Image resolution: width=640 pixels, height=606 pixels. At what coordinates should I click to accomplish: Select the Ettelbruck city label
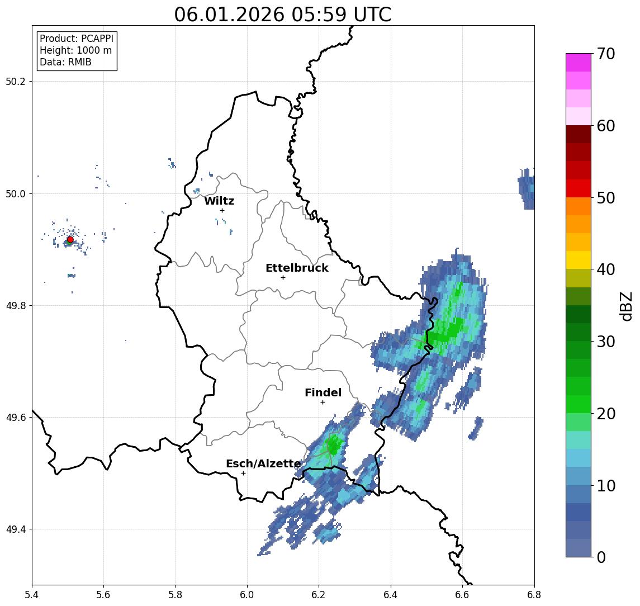(297, 268)
